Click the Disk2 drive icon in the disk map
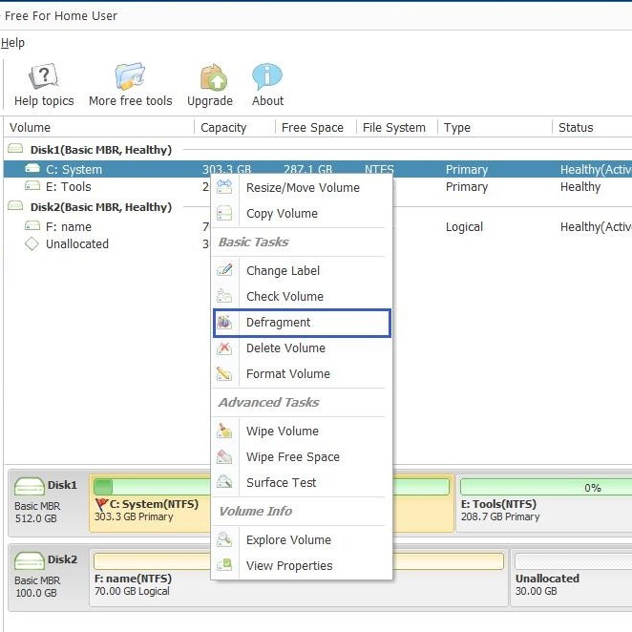This screenshot has width=632, height=632. click(x=29, y=560)
